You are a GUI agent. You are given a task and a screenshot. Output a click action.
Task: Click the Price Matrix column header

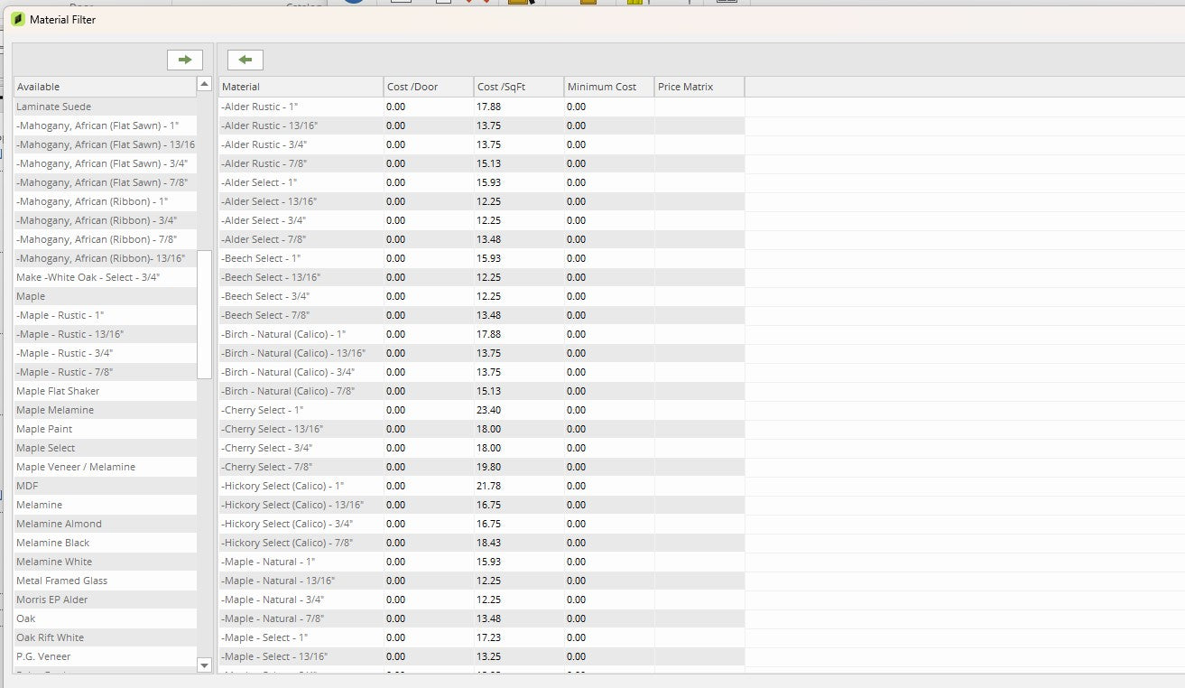(x=699, y=87)
